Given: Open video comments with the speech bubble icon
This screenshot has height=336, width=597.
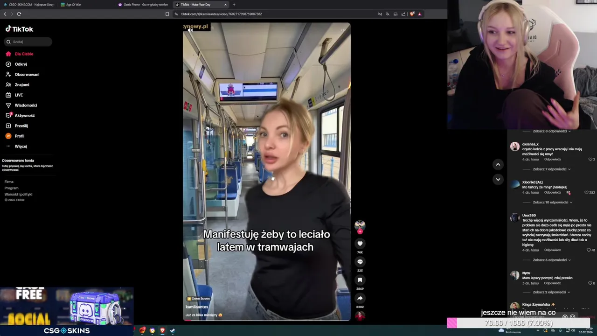Looking at the screenshot, I should tap(360, 262).
